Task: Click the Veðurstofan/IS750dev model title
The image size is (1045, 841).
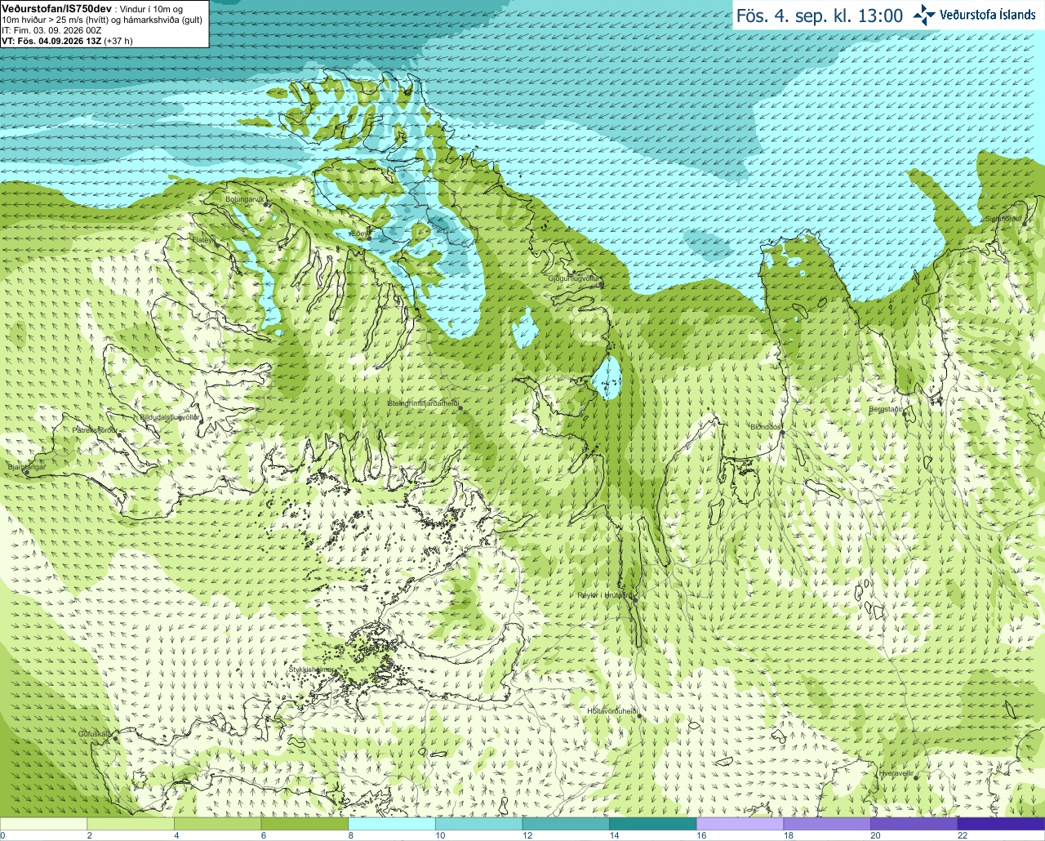Action: 57,8
